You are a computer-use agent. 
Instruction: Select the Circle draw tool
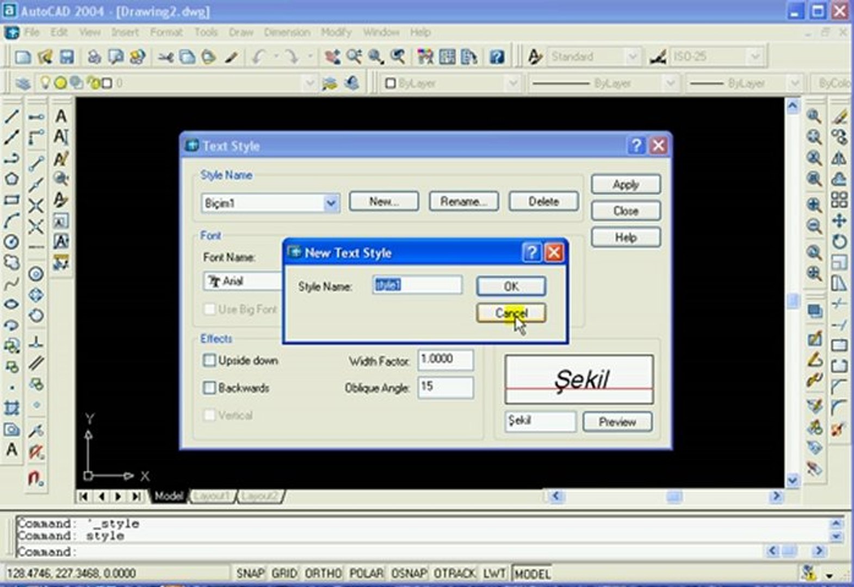11,241
